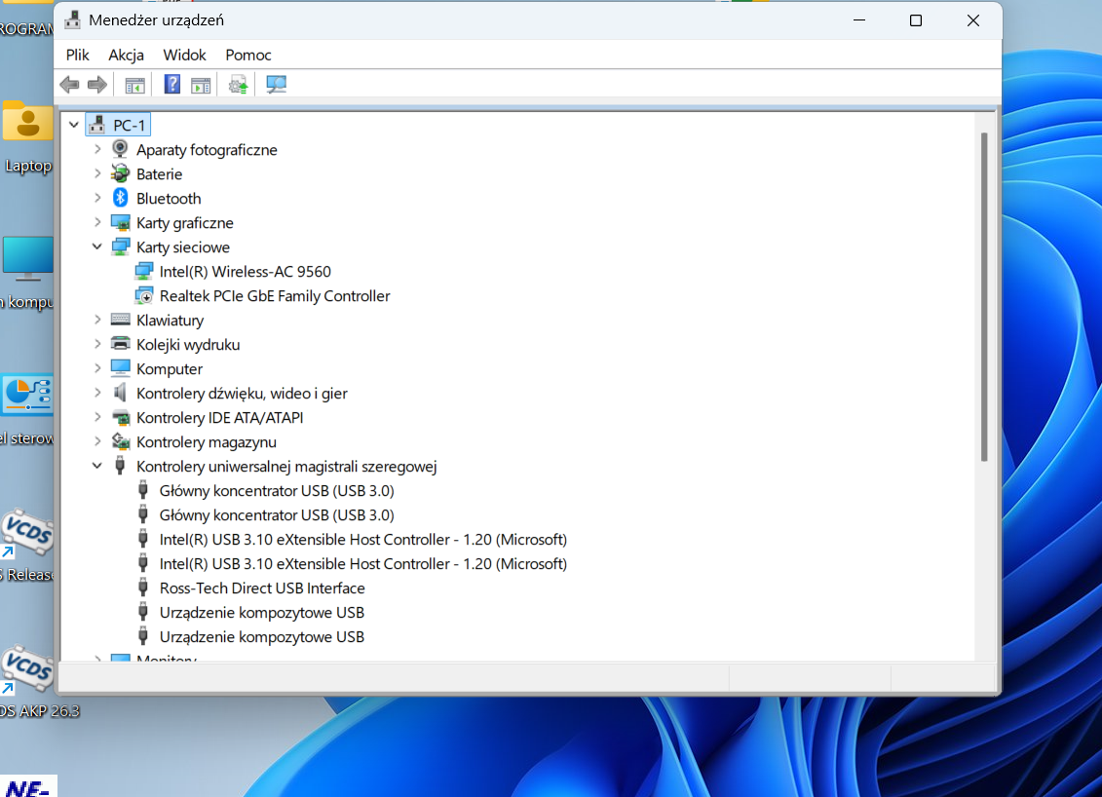
Task: Select Intel(R) Wireless-AC 9560 device
Action: point(246,271)
